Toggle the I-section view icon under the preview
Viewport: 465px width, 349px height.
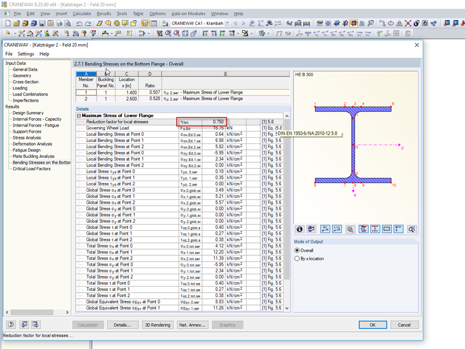[x=363, y=229]
